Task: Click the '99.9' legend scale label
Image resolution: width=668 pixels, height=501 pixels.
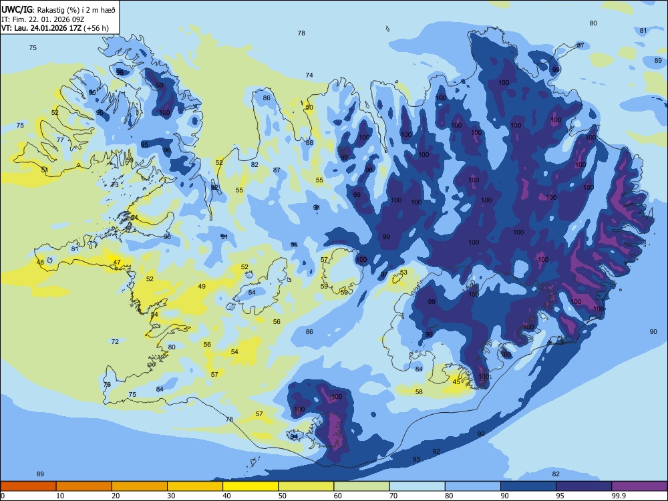Action: [619, 496]
